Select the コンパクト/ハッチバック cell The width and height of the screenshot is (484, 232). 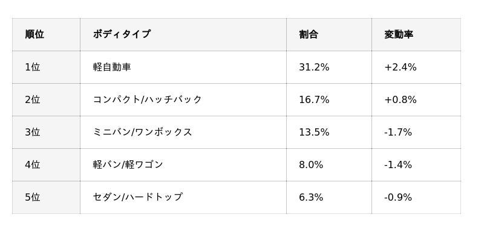click(183, 99)
